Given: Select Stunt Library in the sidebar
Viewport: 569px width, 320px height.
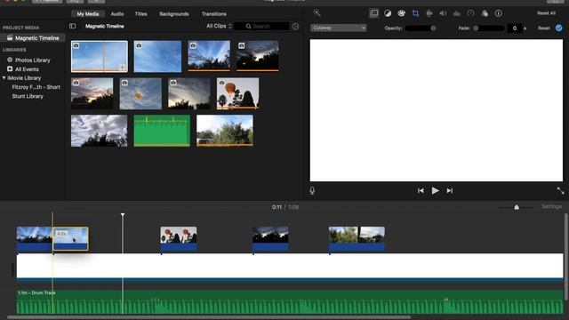Looking at the screenshot, I should pos(28,96).
